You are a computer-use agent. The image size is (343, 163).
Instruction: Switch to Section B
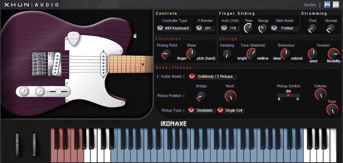pyautogui.click(x=336, y=5)
